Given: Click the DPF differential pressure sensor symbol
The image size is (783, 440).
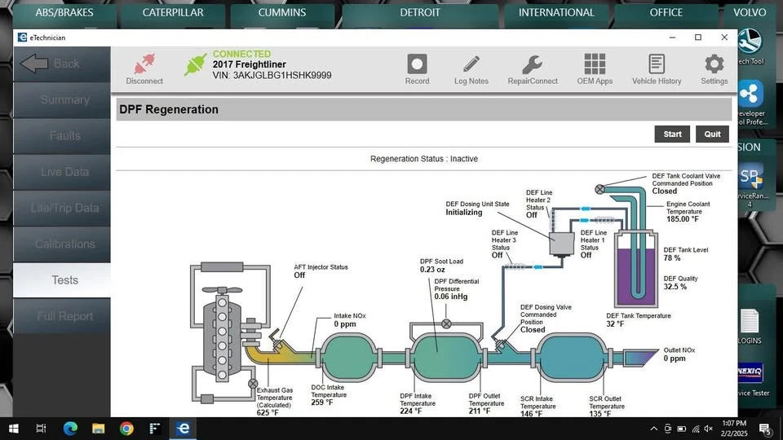Looking at the screenshot, I should 446,323.
